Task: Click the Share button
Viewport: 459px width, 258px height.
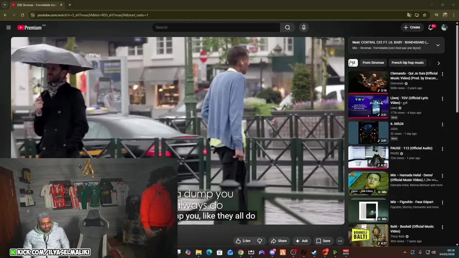Action: [x=279, y=241]
